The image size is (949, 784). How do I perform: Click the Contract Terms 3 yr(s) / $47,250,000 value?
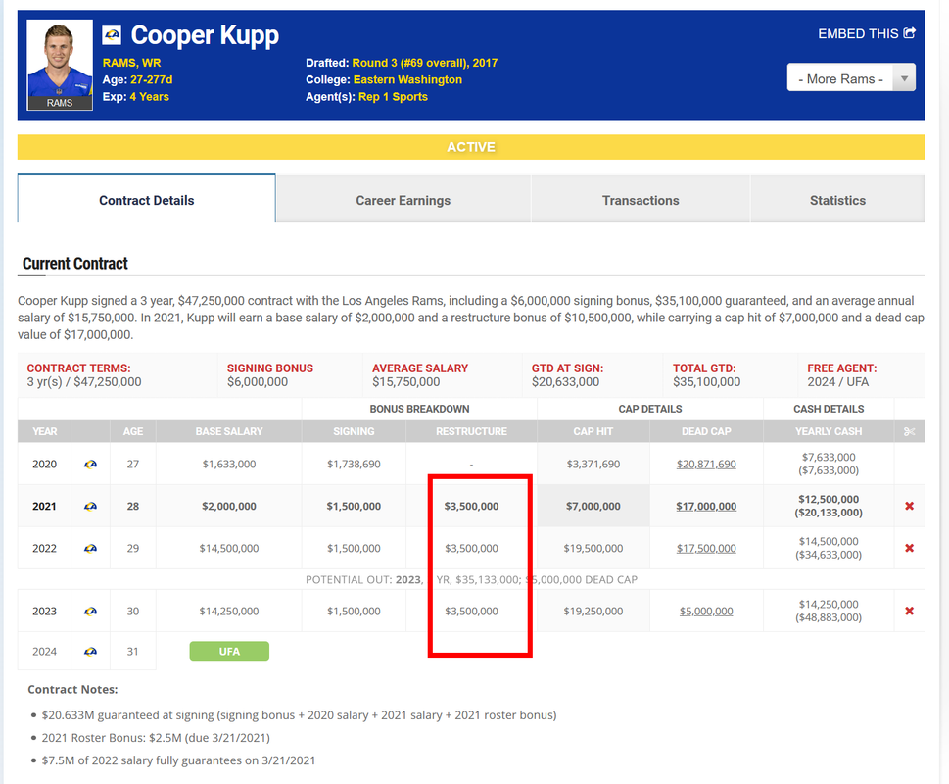point(84,382)
